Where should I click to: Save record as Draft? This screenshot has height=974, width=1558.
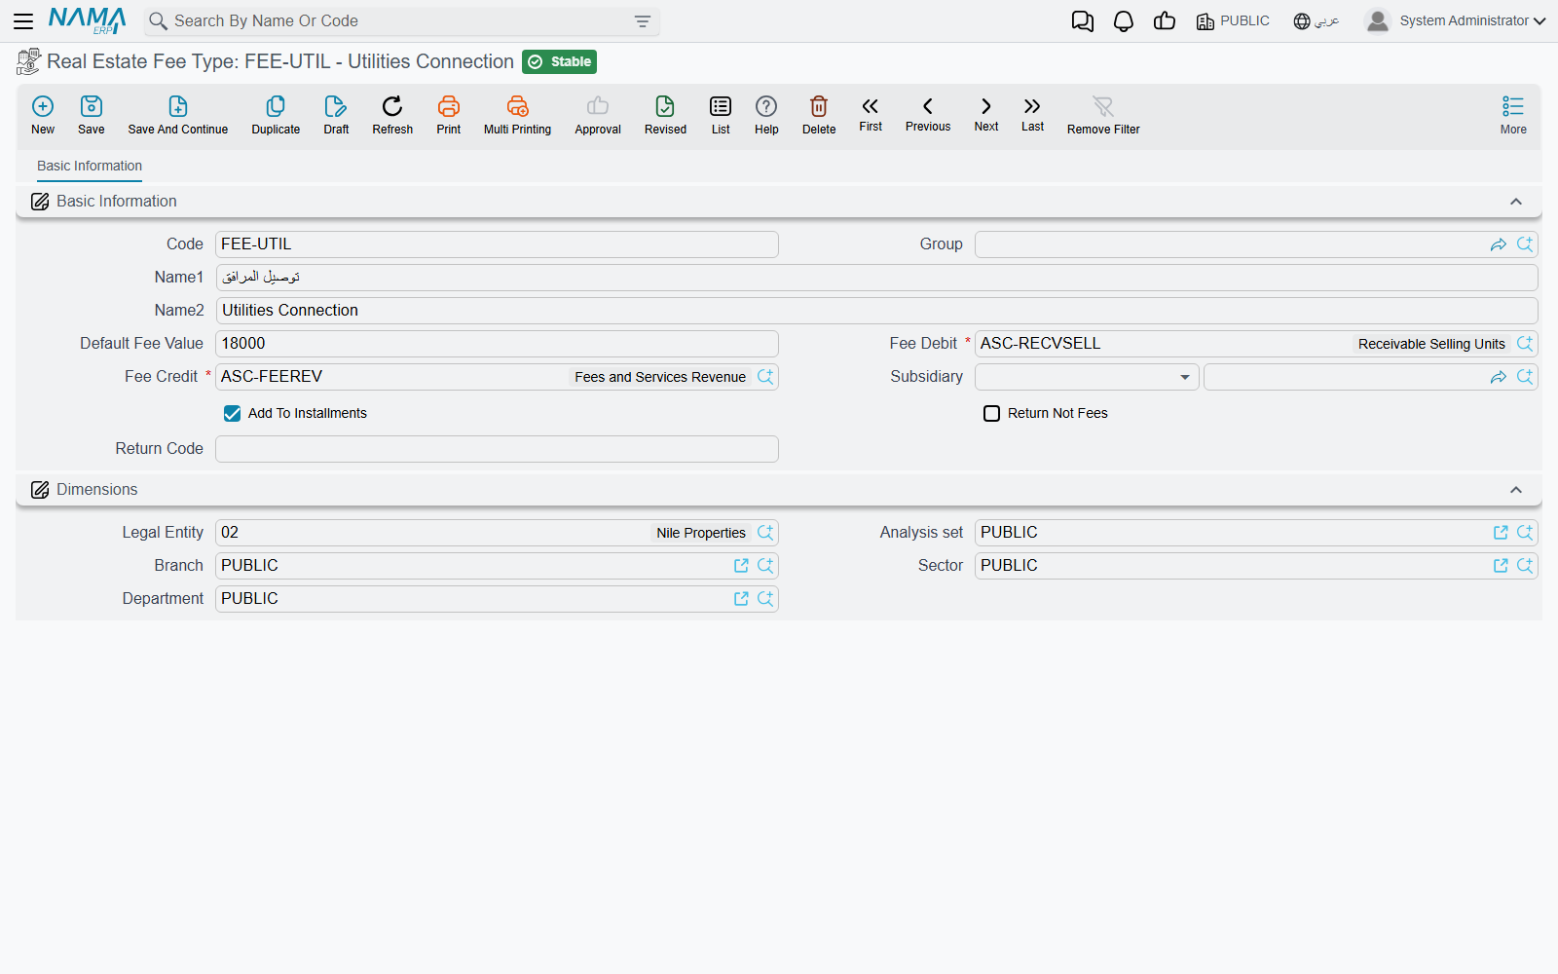[x=336, y=115]
